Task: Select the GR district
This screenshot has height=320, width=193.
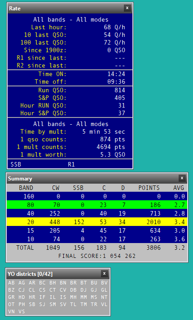Action: (x=11, y=297)
